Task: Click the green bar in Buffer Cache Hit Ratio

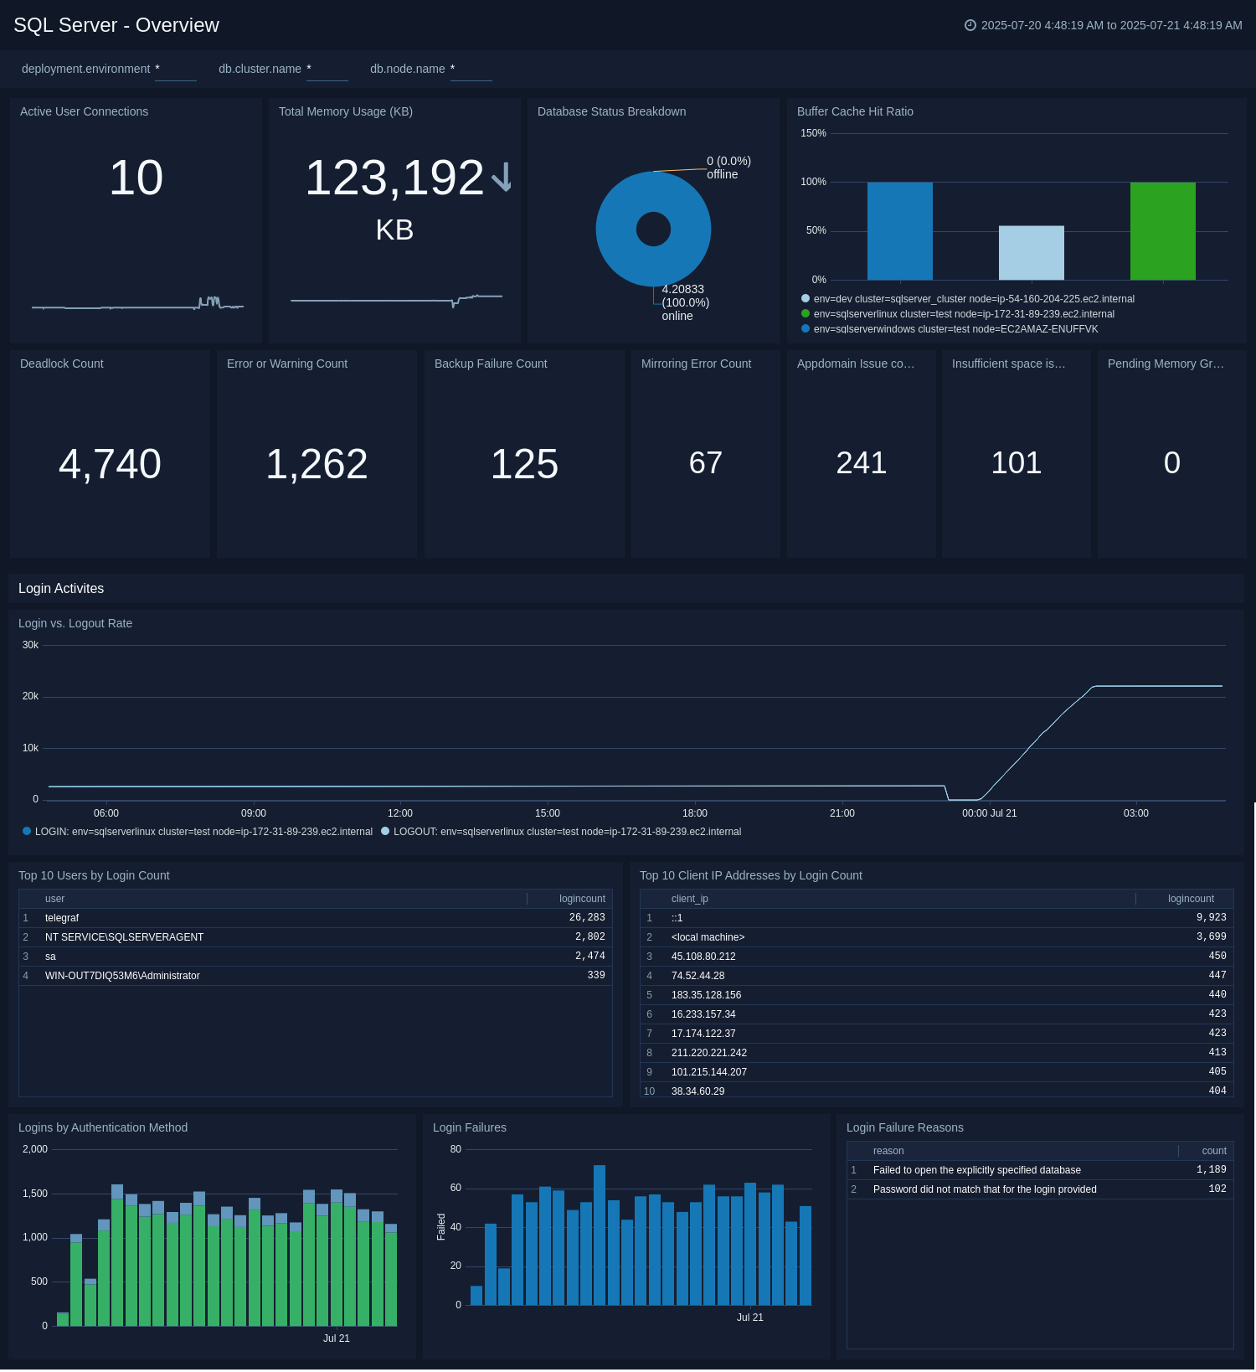Action: click(x=1163, y=231)
